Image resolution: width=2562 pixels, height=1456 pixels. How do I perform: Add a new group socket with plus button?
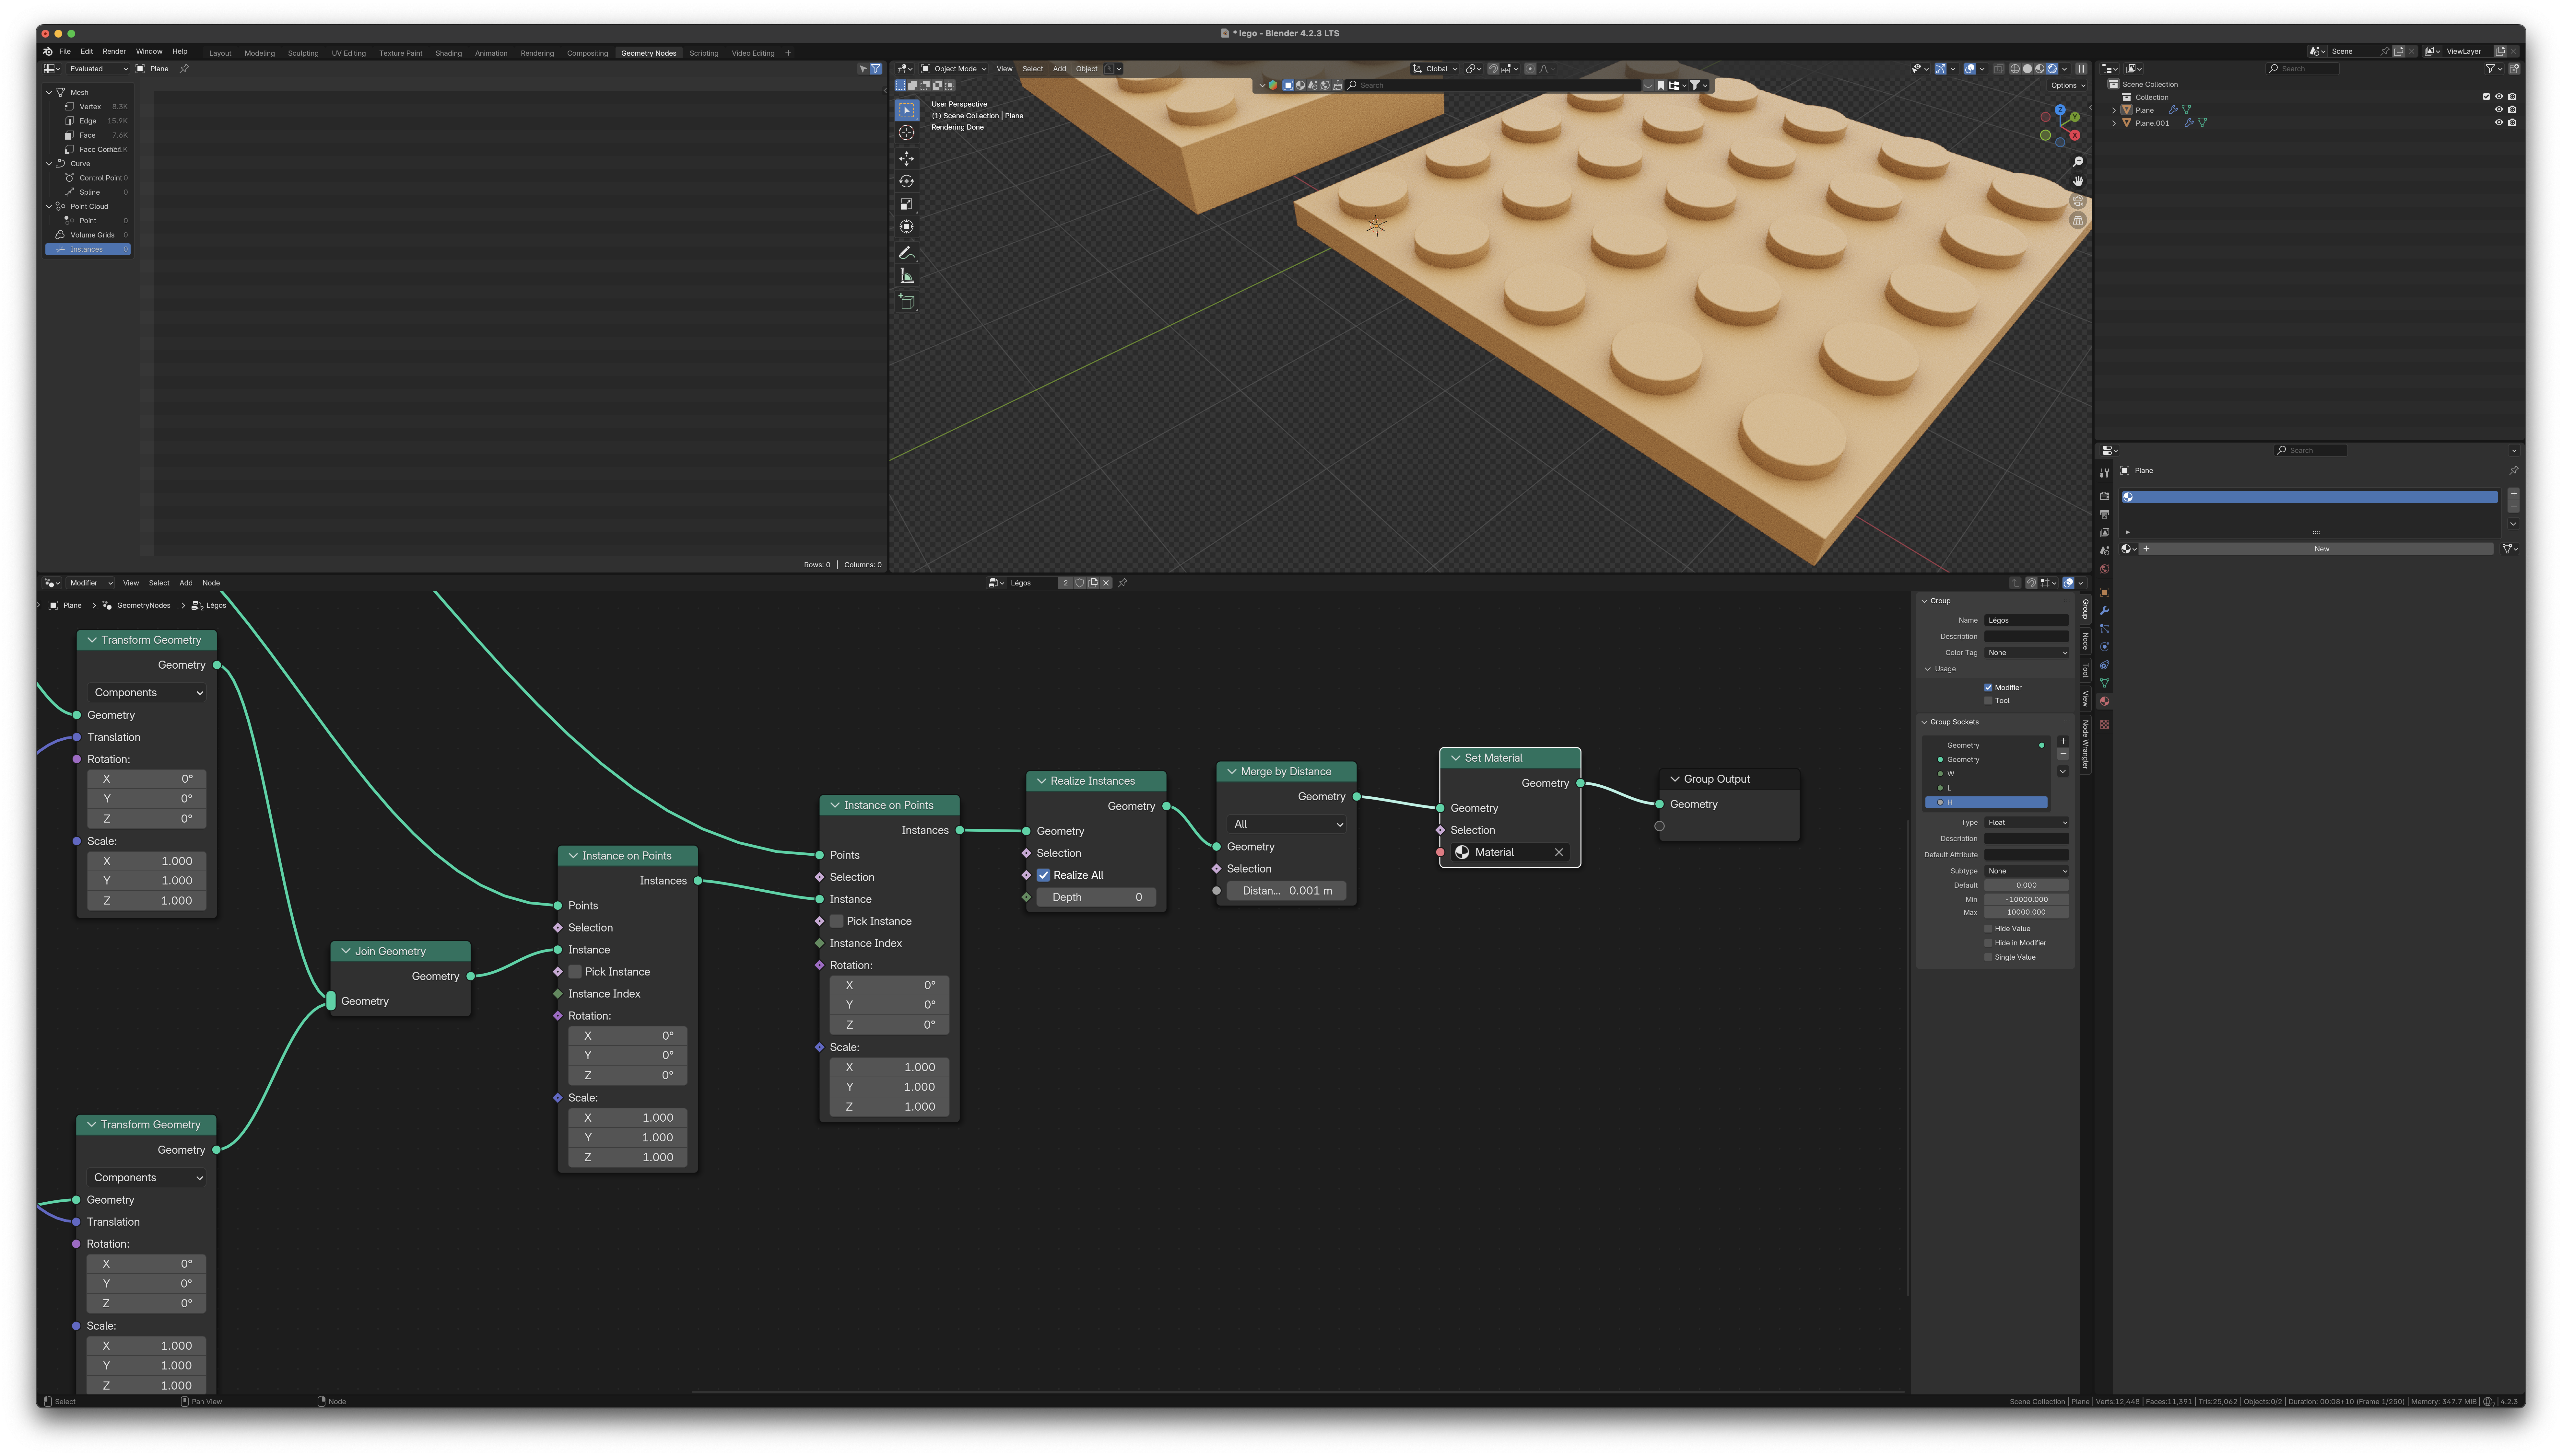click(2063, 741)
